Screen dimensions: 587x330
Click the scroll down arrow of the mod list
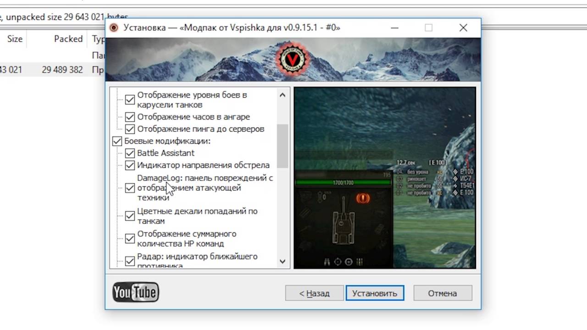pyautogui.click(x=282, y=261)
